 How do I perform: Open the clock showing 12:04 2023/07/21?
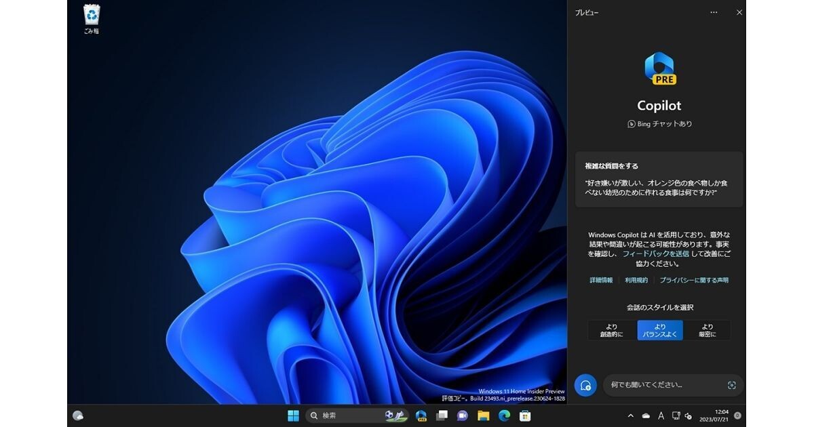pos(715,415)
